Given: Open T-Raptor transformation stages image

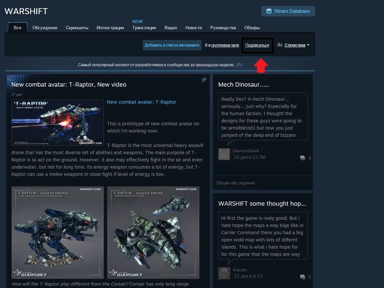Looking at the screenshot, I should (x=153, y=233).
